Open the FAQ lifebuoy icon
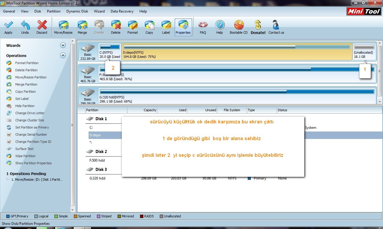This screenshot has width=383, height=229. click(203, 25)
